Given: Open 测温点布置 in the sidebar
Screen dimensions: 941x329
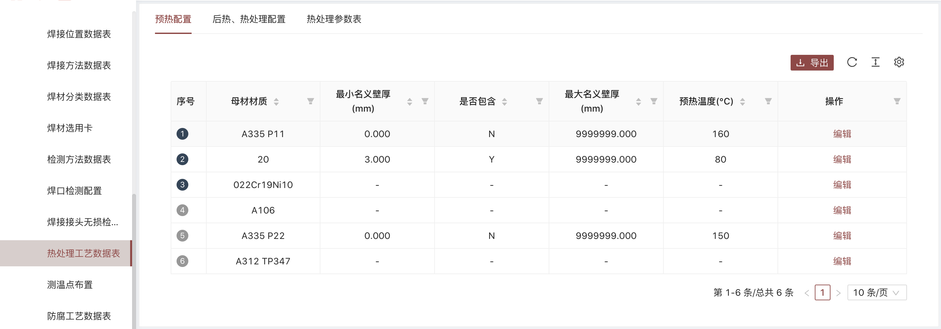Looking at the screenshot, I should pos(70,285).
